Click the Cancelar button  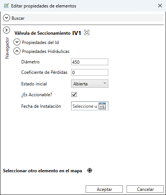tap(145, 189)
